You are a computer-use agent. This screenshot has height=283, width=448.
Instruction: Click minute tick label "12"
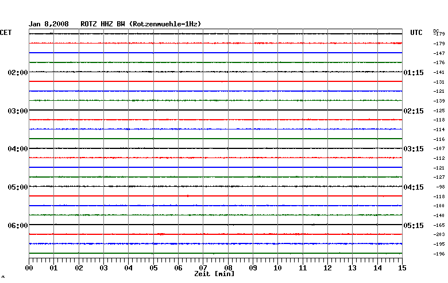click(x=328, y=268)
